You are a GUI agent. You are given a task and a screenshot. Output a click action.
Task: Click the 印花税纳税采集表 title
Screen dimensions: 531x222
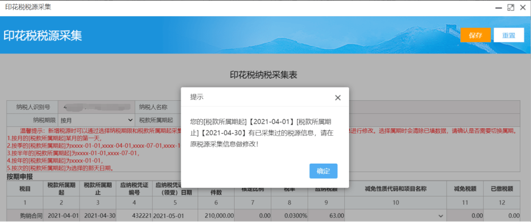(x=264, y=75)
